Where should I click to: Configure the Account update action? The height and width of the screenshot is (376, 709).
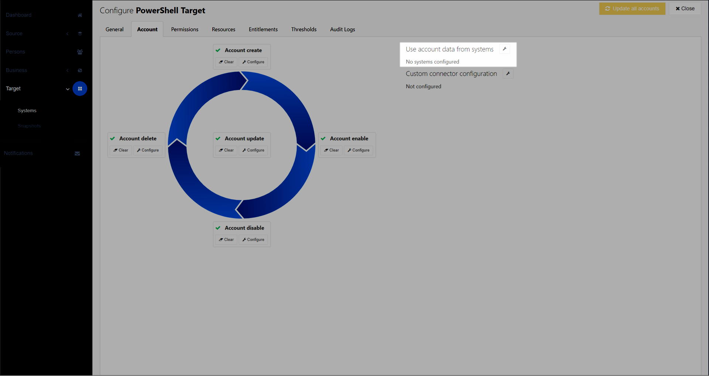(x=253, y=150)
